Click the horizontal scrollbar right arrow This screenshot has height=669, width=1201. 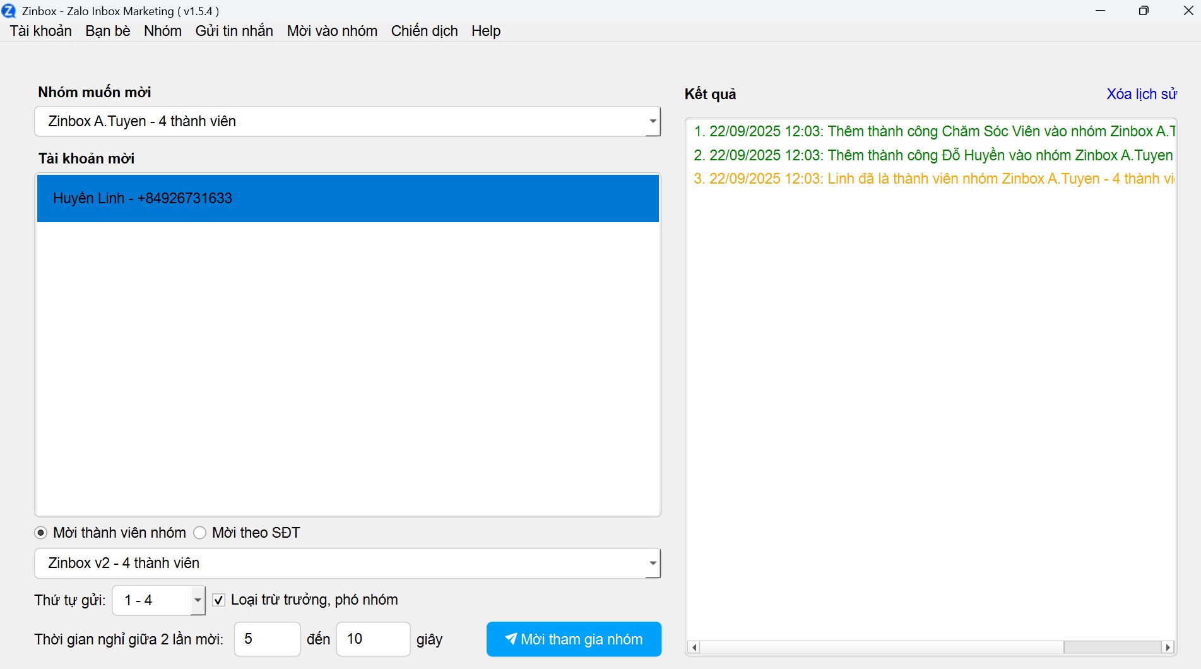[x=1168, y=647]
